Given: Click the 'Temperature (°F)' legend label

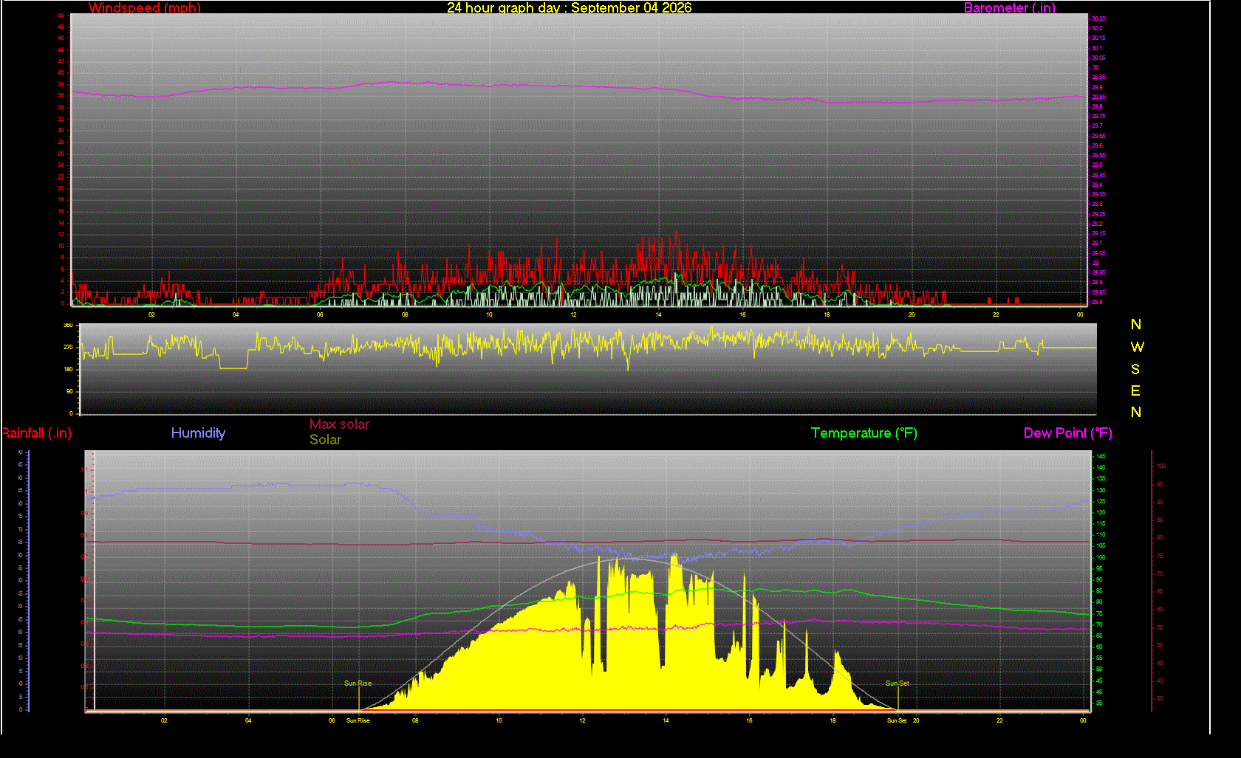Looking at the screenshot, I should tap(864, 433).
